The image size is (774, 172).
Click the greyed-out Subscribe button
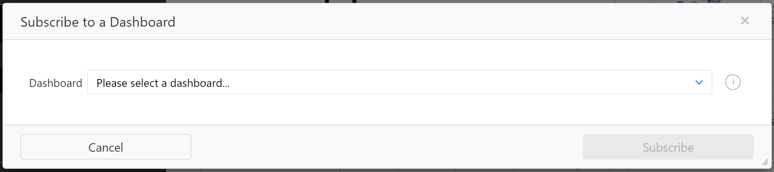pos(668,147)
